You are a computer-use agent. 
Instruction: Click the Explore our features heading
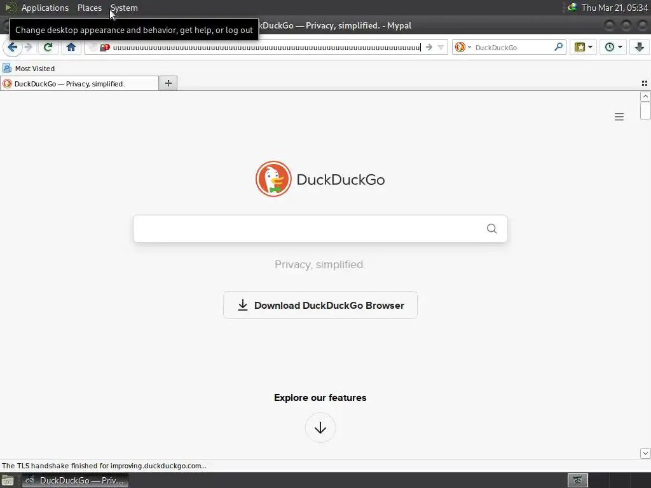coord(320,398)
